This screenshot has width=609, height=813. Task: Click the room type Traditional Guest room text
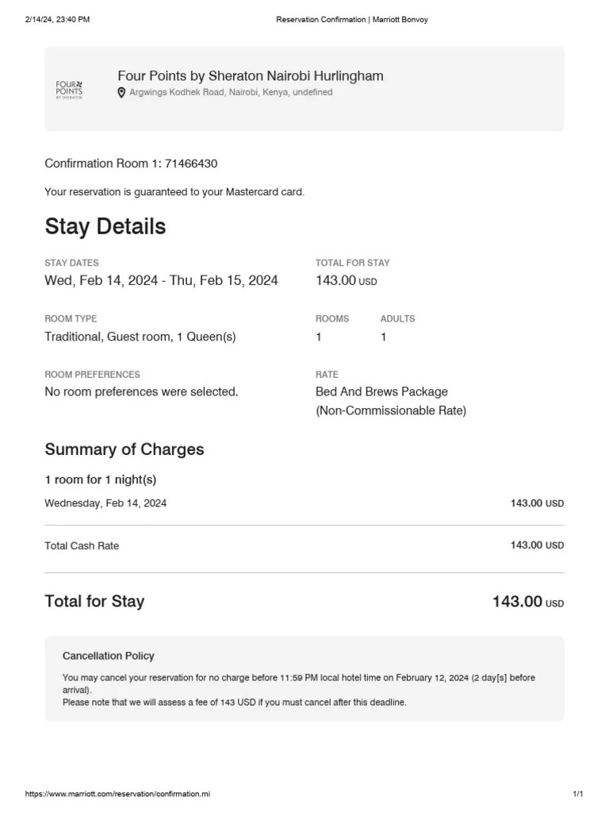[140, 337]
